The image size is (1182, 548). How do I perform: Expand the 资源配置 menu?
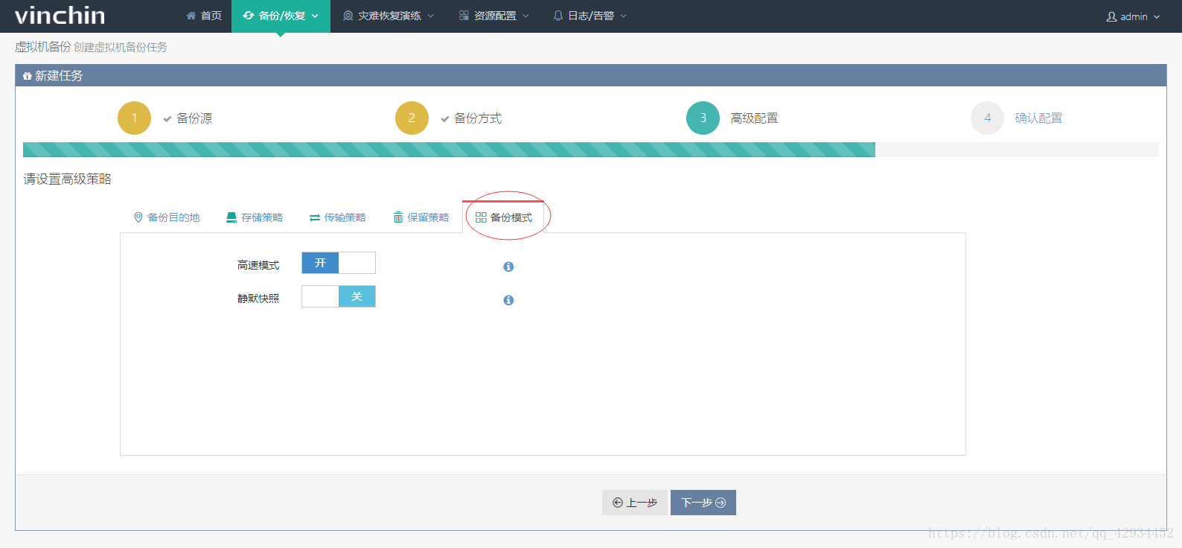(494, 16)
